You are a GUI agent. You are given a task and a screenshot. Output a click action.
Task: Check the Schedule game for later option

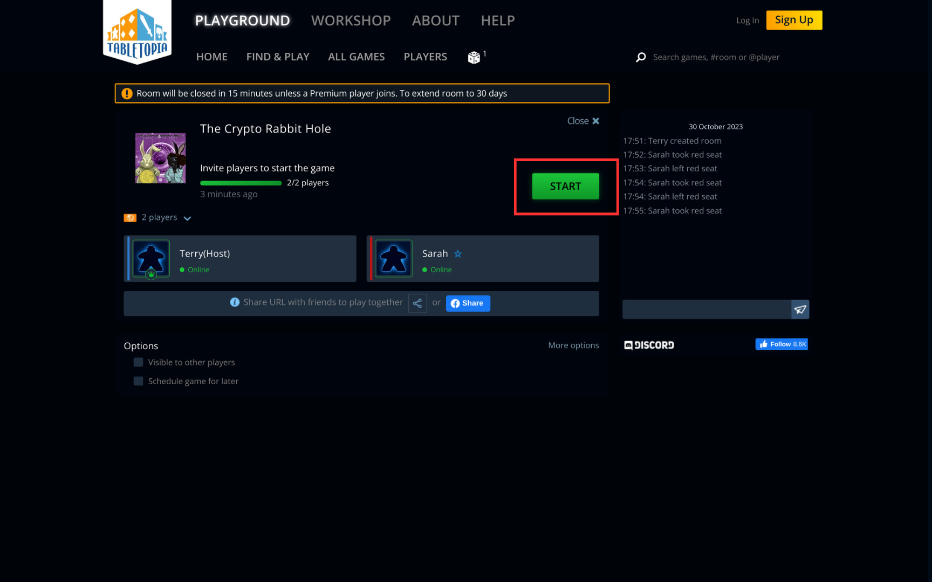click(138, 381)
